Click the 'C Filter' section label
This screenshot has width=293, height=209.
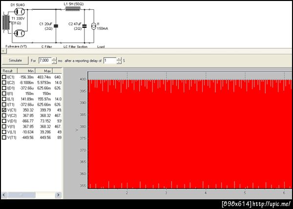pos(47,46)
